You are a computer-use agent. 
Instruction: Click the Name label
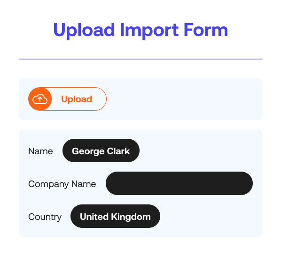click(x=40, y=151)
